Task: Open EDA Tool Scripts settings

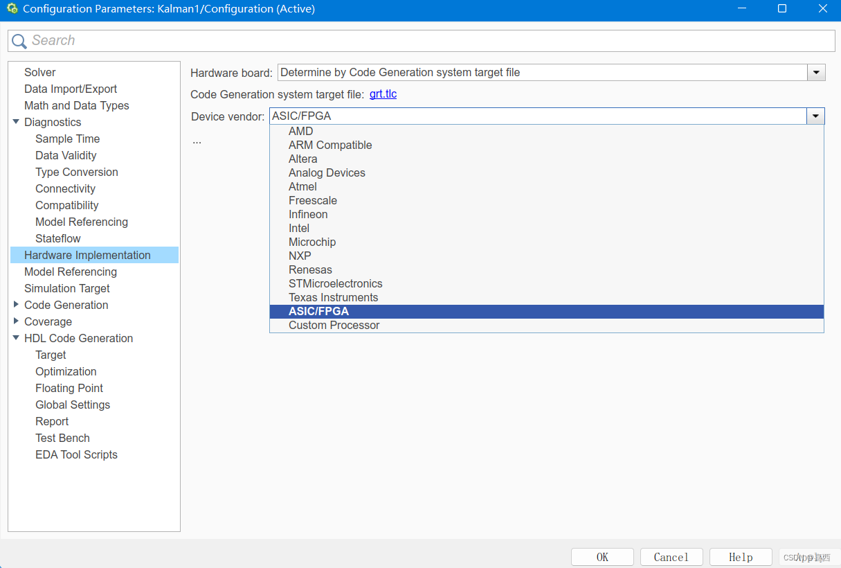Action: coord(76,455)
